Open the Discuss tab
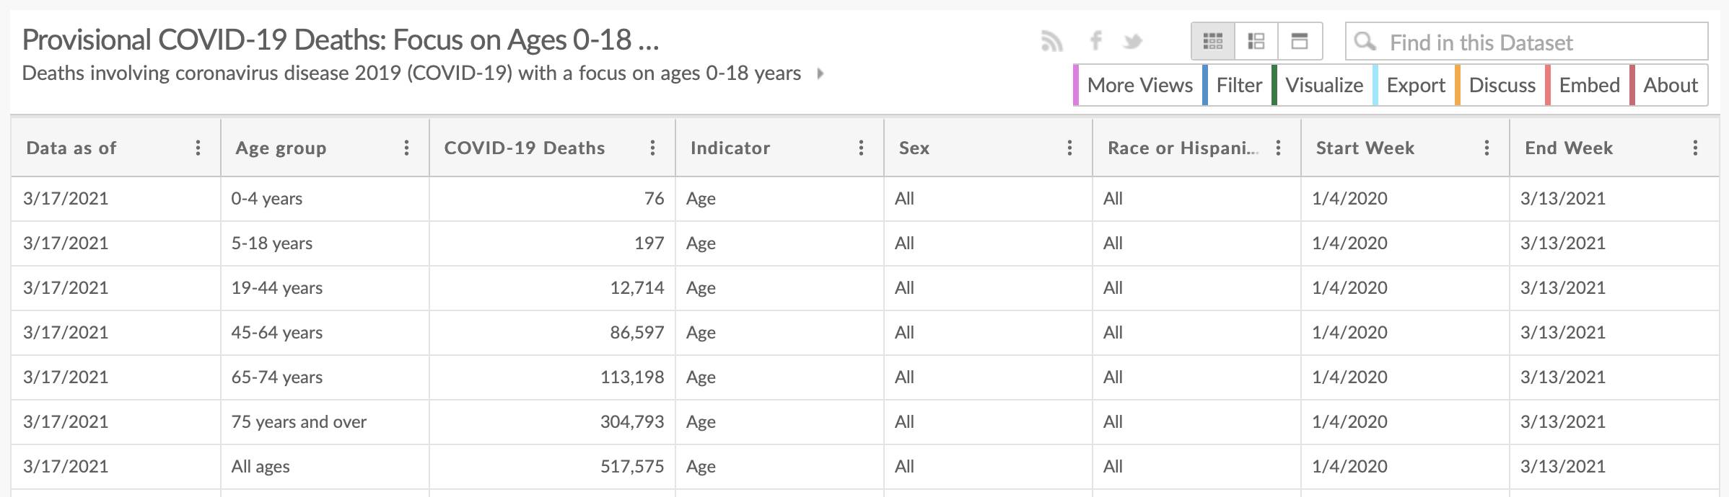1729x497 pixels. pos(1500,85)
